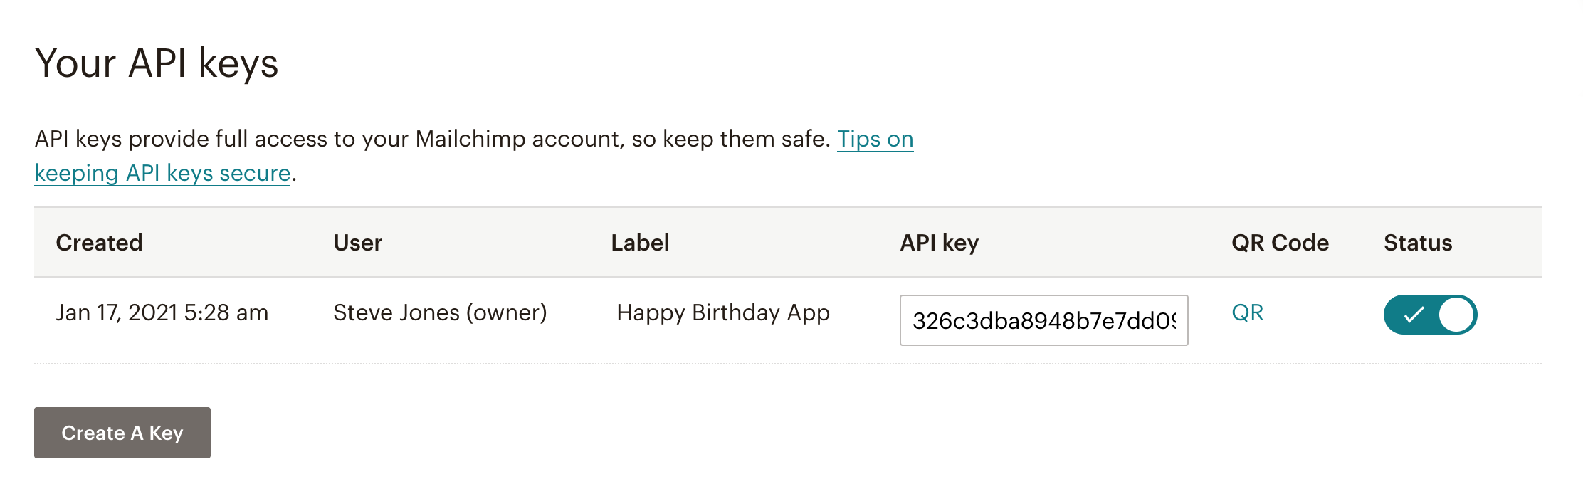This screenshot has width=1583, height=494.
Task: Click the checkmark icon inside the status switch
Action: (1414, 315)
